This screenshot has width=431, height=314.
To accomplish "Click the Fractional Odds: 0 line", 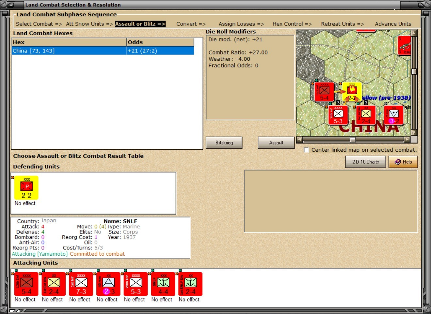I will click(x=233, y=66).
